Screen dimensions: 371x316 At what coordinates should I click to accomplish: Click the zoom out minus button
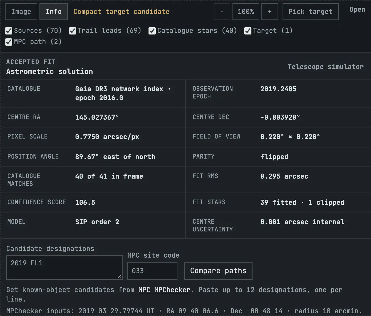tap(222, 12)
